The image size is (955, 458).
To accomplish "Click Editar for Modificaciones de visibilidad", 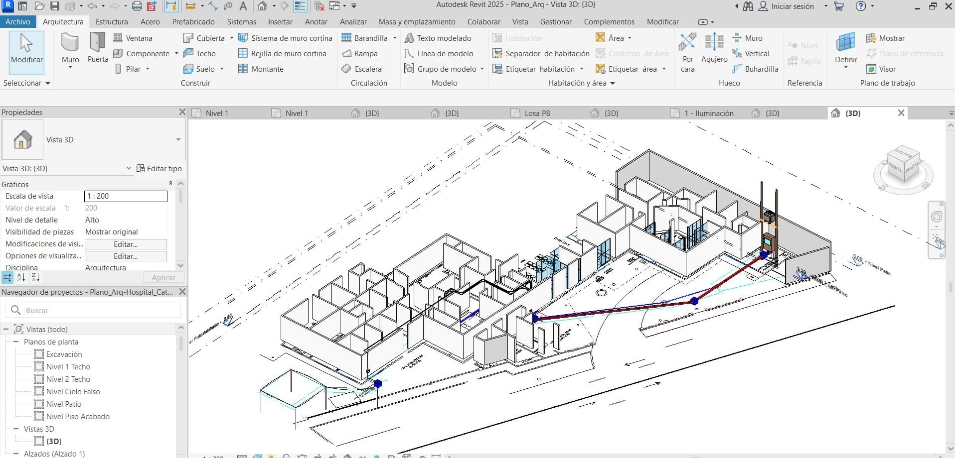I will (x=126, y=244).
